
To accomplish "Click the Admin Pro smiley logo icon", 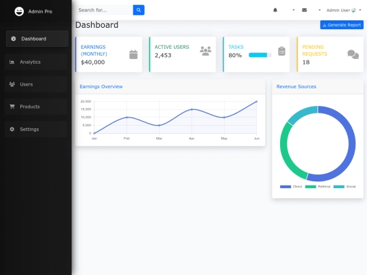I will point(19,12).
